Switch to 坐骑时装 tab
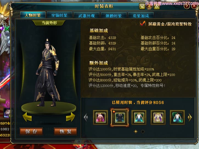Image resolution: width=199 pixels, height=149 pixels. [59, 15]
